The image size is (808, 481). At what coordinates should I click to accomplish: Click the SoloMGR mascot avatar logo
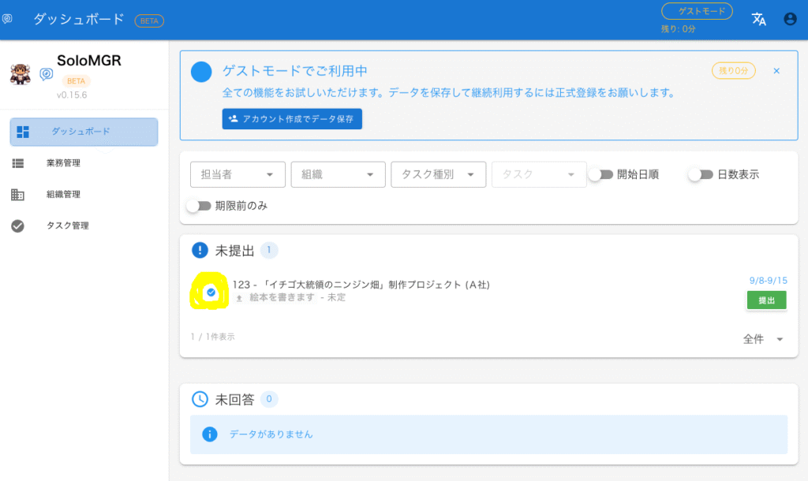click(x=20, y=74)
